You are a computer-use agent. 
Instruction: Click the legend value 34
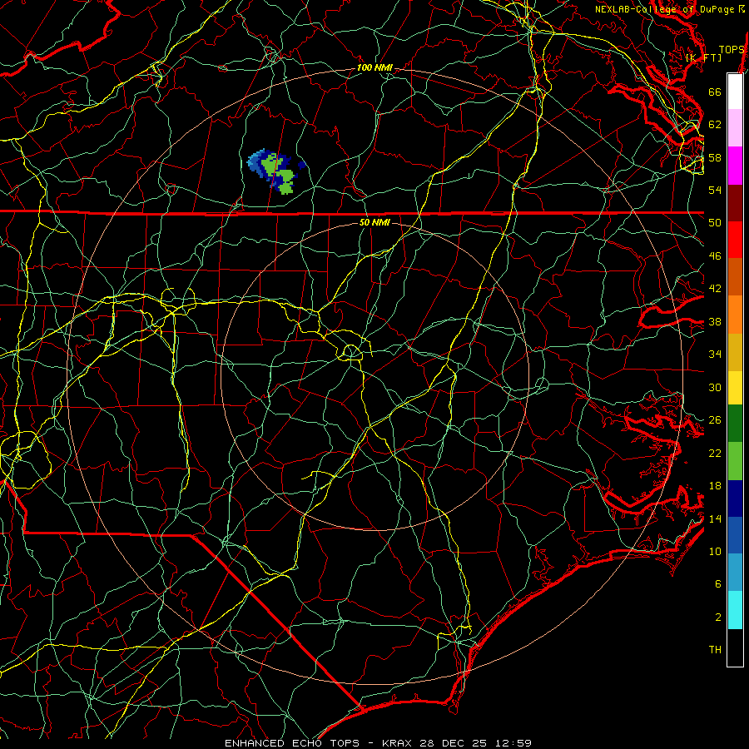[715, 355]
